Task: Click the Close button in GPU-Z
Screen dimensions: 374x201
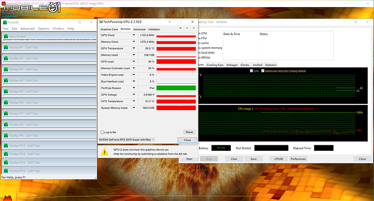Action: pyautogui.click(x=187, y=140)
